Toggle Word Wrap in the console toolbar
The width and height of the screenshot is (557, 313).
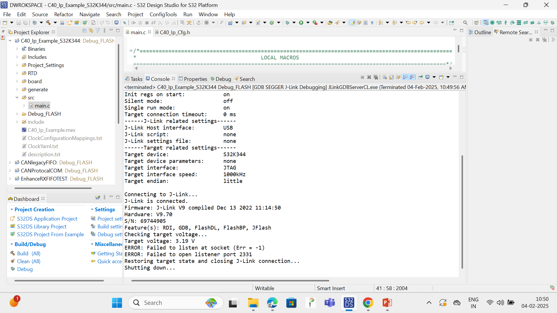point(398,77)
